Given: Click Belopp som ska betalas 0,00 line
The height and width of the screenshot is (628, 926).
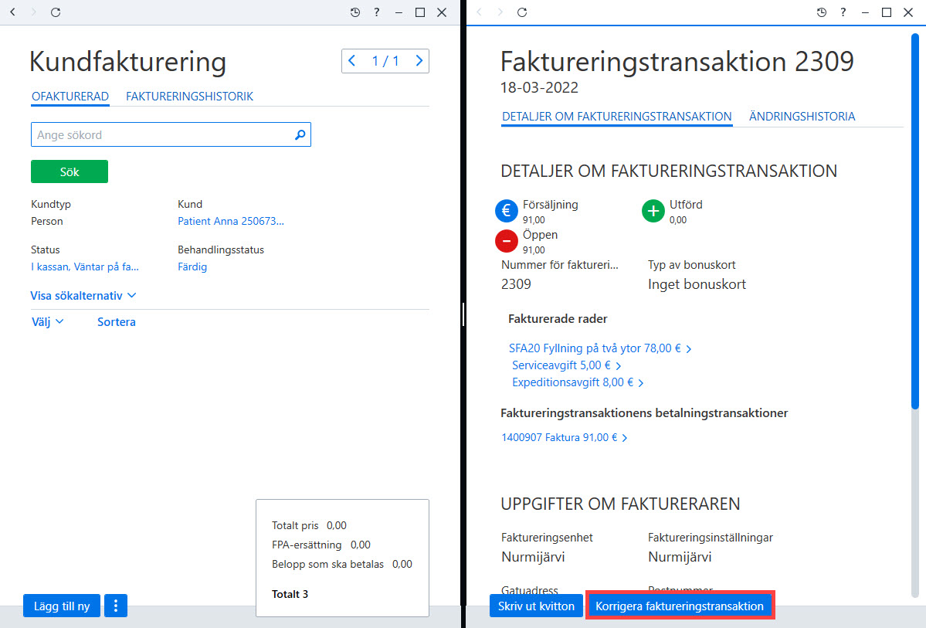Looking at the screenshot, I should coord(342,564).
